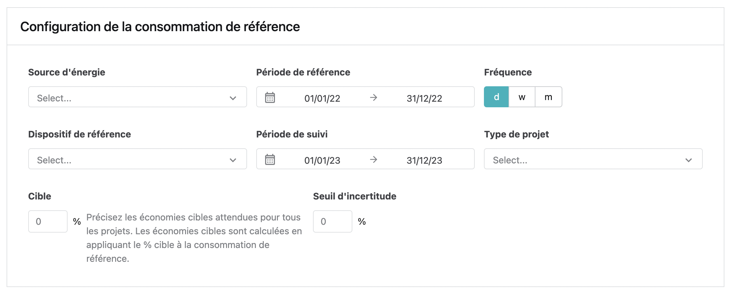Click the Fréquence label
Screen dimensions: 729x290
508,72
